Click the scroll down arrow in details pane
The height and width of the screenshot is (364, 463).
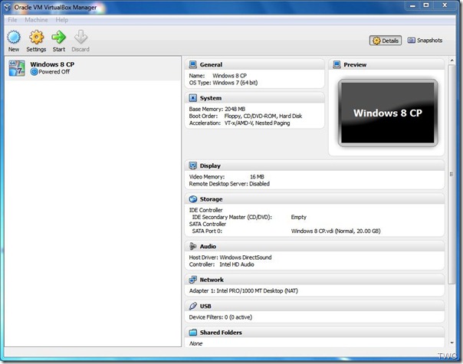(x=452, y=343)
